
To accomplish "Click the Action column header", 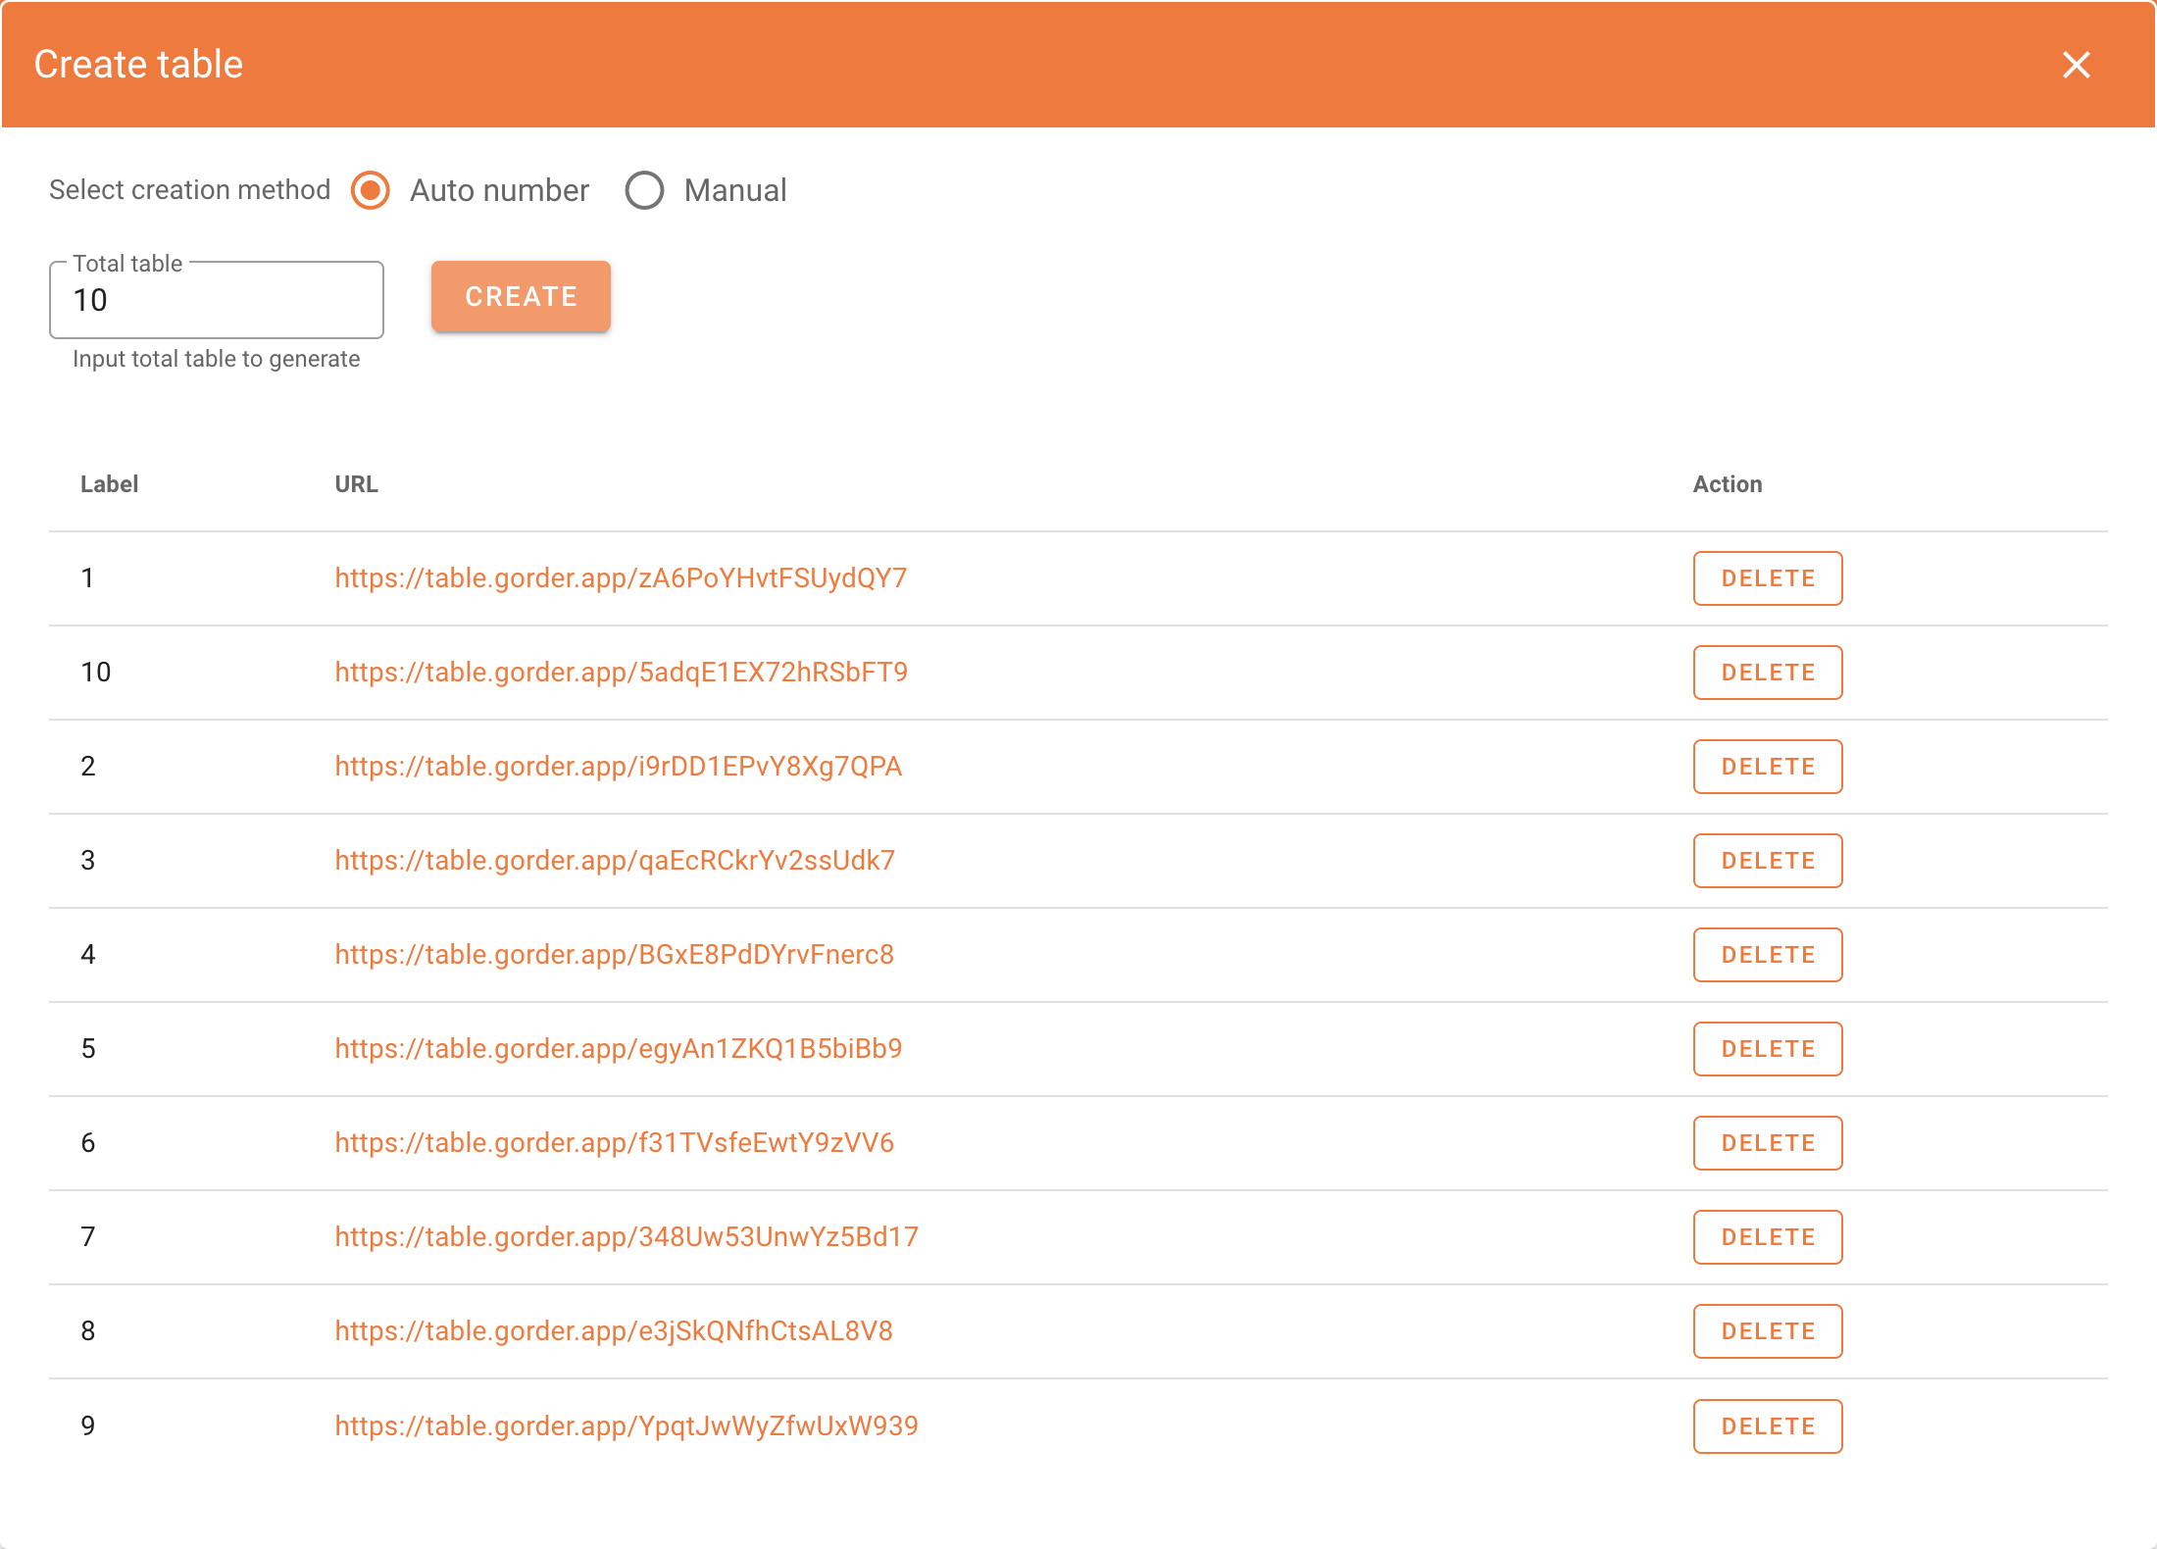I will point(1727,484).
